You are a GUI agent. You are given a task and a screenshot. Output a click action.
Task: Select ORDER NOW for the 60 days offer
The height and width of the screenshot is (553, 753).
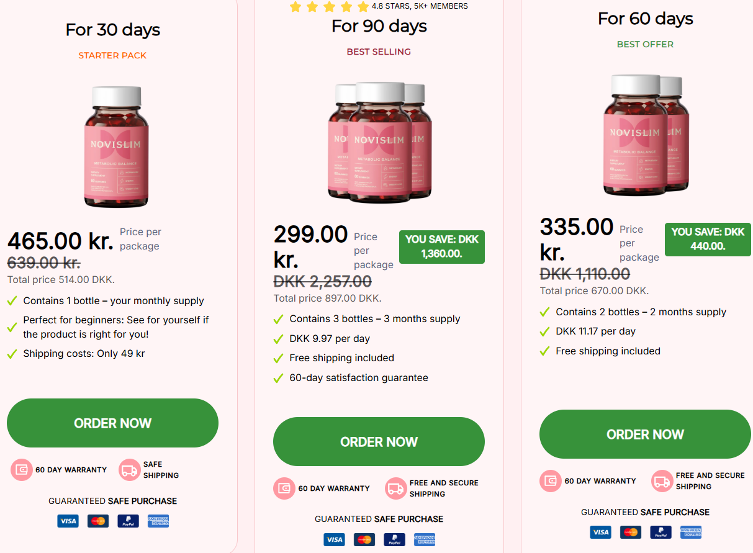pyautogui.click(x=645, y=434)
